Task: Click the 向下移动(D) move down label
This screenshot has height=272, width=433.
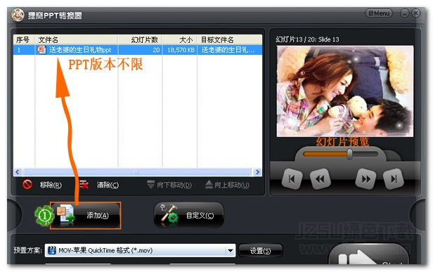Action: click(x=174, y=185)
